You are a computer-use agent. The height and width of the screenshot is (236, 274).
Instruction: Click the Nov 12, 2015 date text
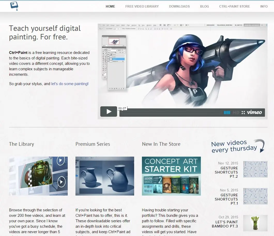(x=228, y=163)
